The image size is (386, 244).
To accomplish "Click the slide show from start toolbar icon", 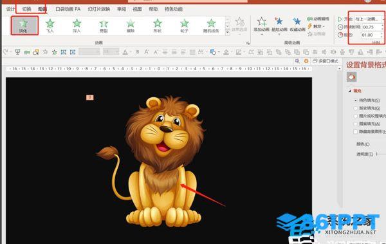I will pos(17,52).
